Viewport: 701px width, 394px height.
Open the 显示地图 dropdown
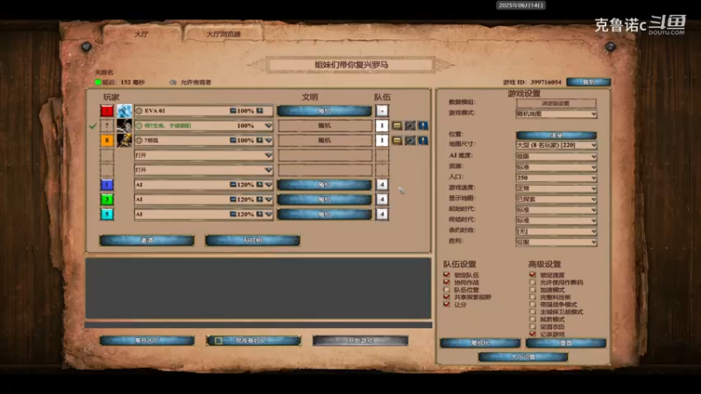pos(556,200)
